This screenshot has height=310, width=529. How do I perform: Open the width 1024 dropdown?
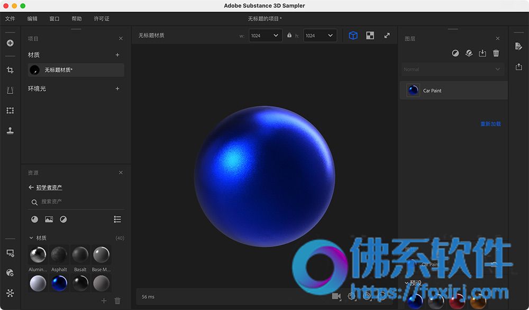[266, 35]
